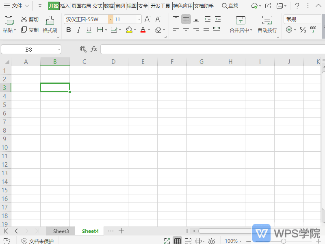Open font name dropdown 汉仪正圆-55W

coord(110,19)
